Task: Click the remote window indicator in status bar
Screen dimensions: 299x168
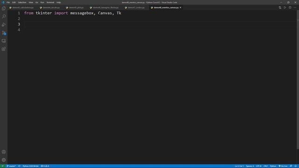Action: pos(2,166)
